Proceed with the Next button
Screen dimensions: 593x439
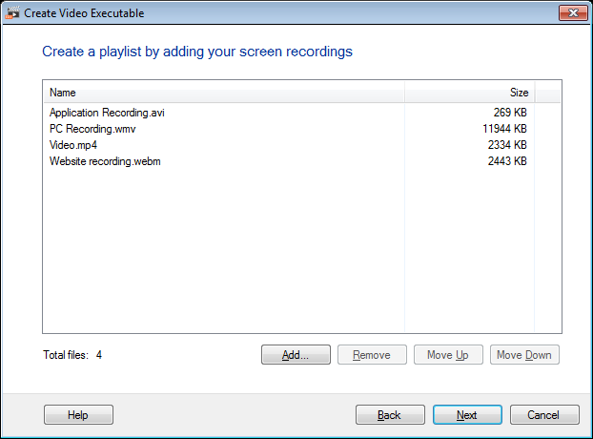pyautogui.click(x=467, y=415)
